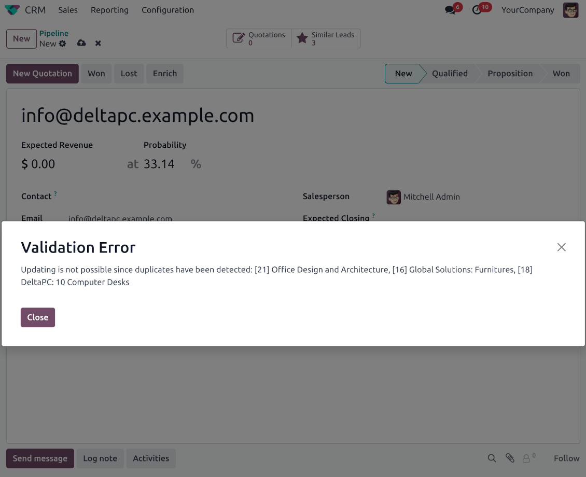Go back to Pipeline breadcrumb

(x=54, y=33)
